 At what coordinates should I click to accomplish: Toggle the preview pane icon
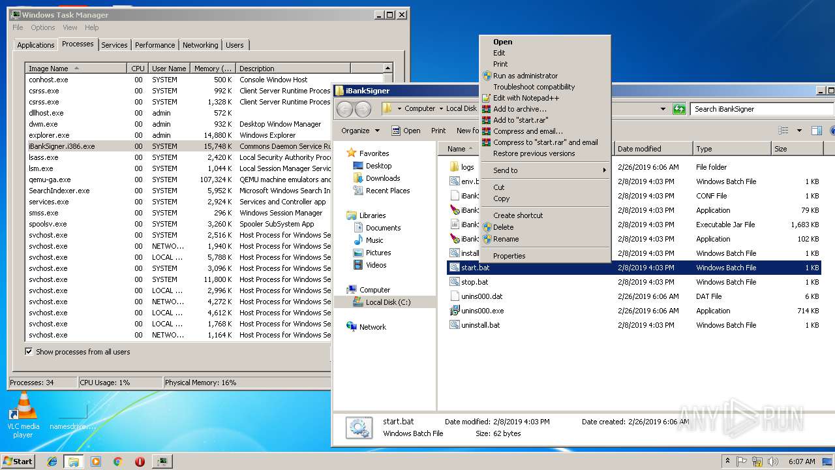[817, 131]
